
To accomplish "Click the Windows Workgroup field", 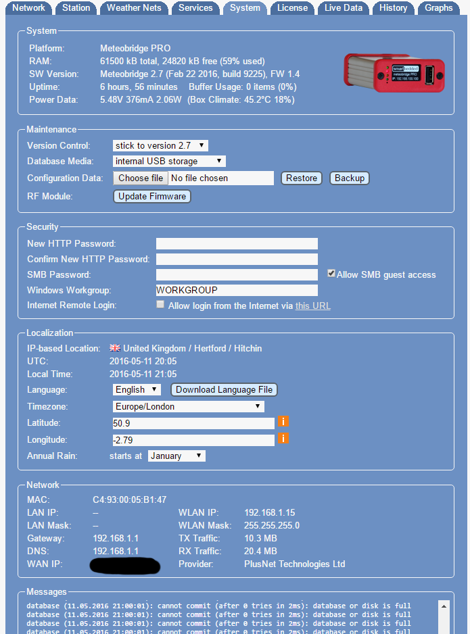I will click(237, 291).
